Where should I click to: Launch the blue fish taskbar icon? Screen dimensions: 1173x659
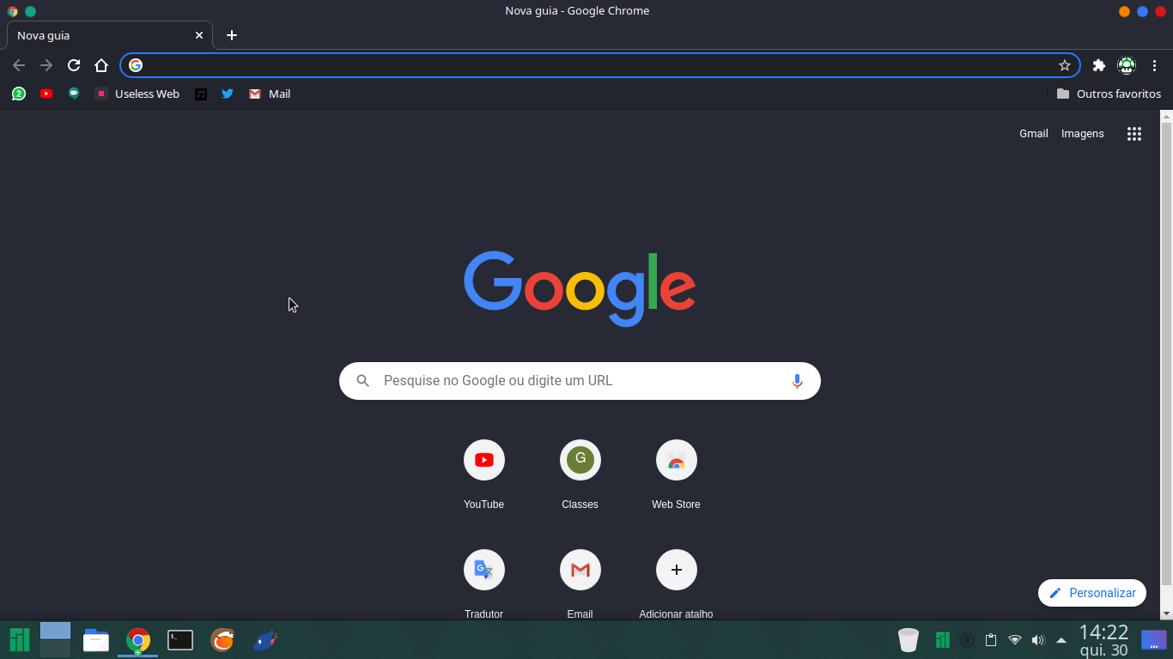pos(266,640)
